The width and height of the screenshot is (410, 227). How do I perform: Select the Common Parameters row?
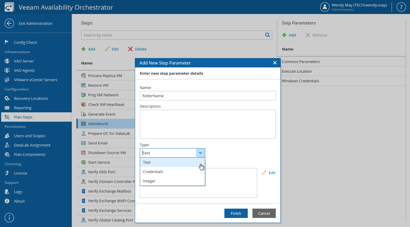pyautogui.click(x=341, y=62)
